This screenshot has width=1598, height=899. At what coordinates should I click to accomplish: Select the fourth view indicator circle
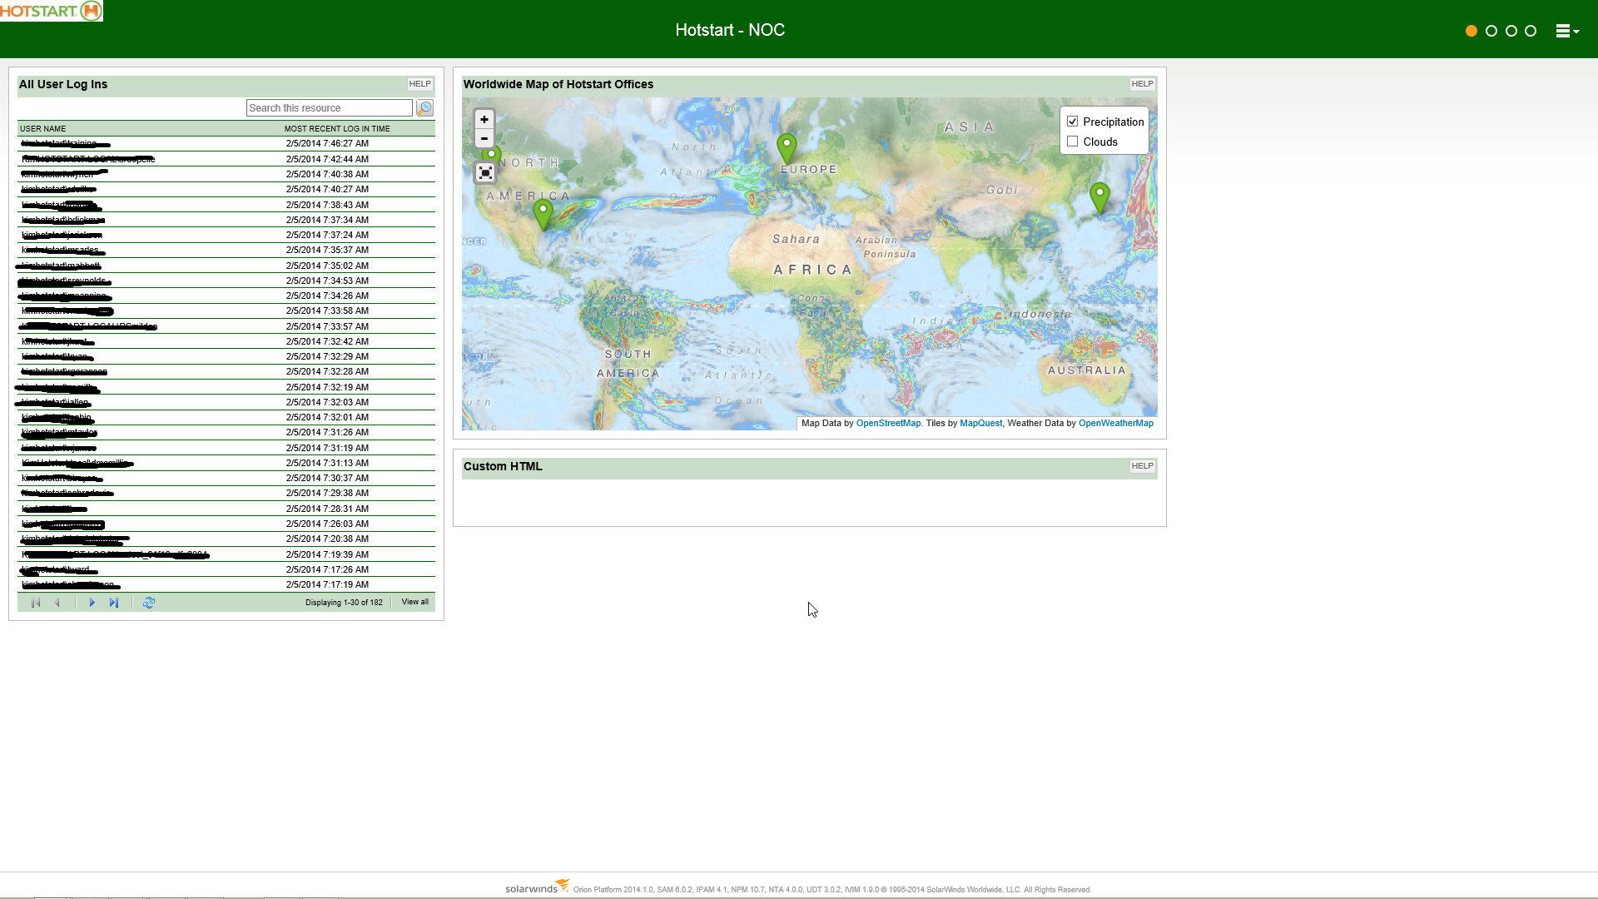point(1531,31)
